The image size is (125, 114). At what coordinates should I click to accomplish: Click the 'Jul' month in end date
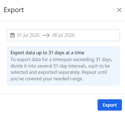[x=61, y=35]
